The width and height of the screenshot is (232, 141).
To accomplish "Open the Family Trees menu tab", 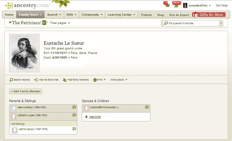I will click(x=30, y=15).
